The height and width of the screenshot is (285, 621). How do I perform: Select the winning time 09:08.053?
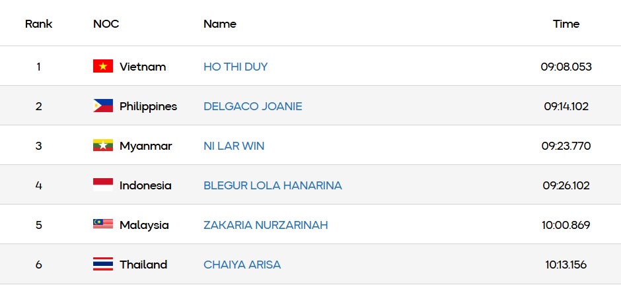(566, 67)
